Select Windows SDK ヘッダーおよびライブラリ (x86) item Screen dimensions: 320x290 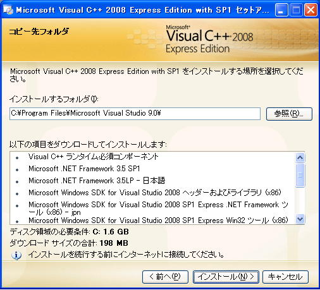[155, 193]
